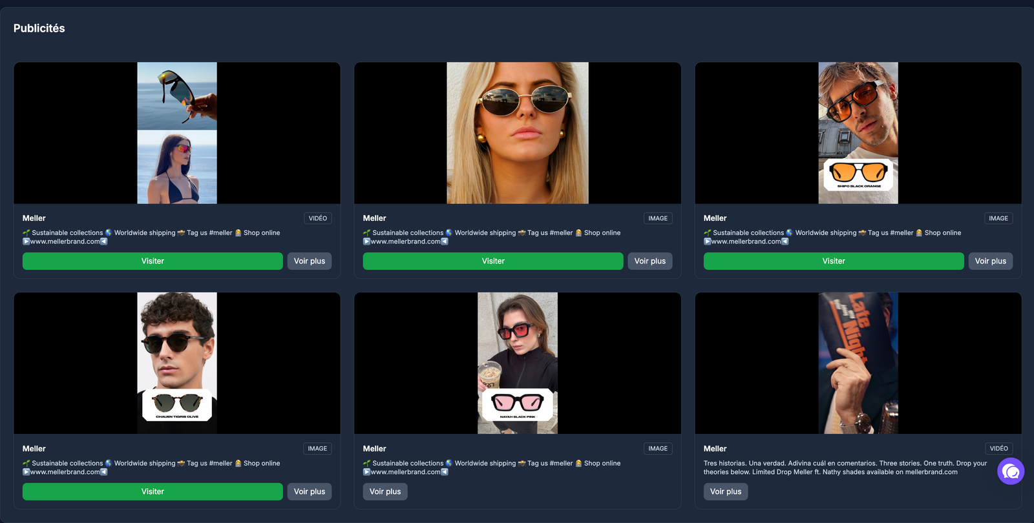Click the IMAGE badge on the Nayah Black Pink ad
The image size is (1034, 523).
tap(658, 449)
